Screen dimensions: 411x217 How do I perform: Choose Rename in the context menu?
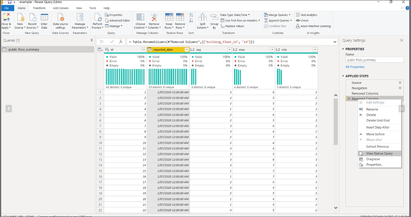point(379,109)
